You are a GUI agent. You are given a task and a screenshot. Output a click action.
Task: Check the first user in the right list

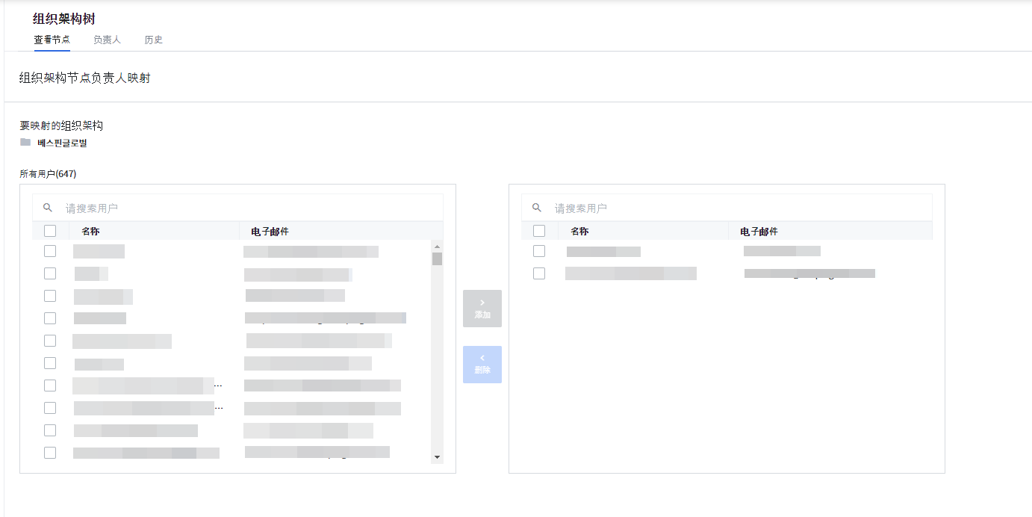click(x=539, y=251)
